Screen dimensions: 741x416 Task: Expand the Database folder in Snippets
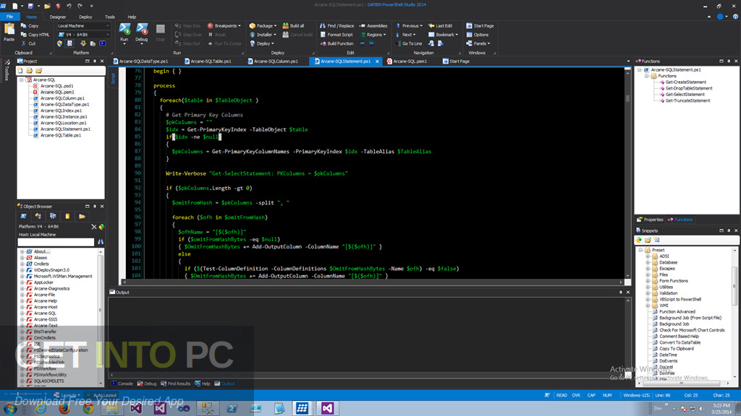648,262
